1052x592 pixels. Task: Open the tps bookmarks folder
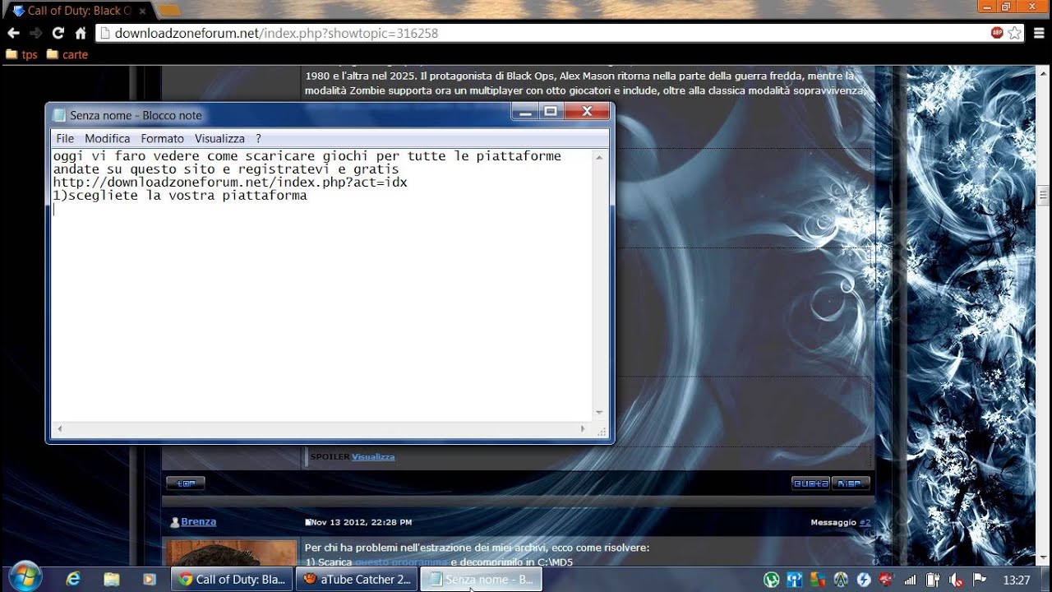tap(22, 54)
